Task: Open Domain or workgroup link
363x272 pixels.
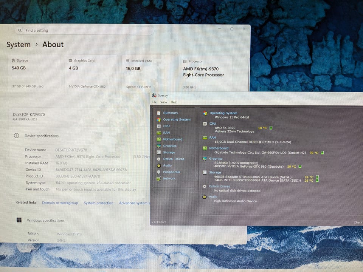Action: click(x=60, y=203)
